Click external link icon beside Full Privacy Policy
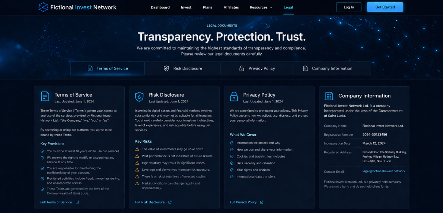The height and width of the screenshot is (213, 443). [262, 202]
